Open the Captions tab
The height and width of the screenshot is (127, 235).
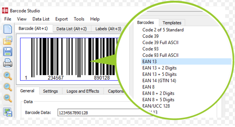point(116,91)
